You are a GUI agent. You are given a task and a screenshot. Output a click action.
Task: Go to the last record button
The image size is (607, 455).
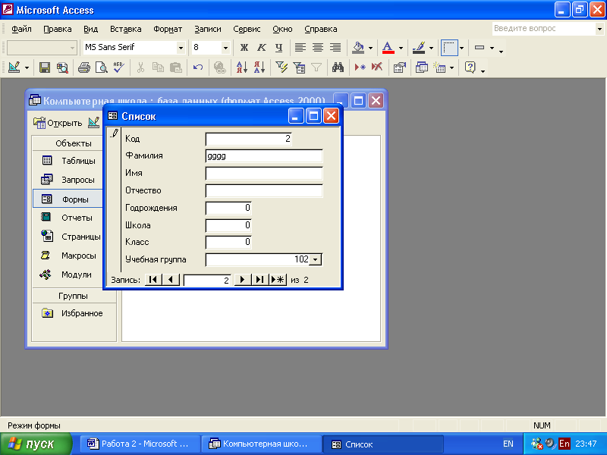pos(259,279)
